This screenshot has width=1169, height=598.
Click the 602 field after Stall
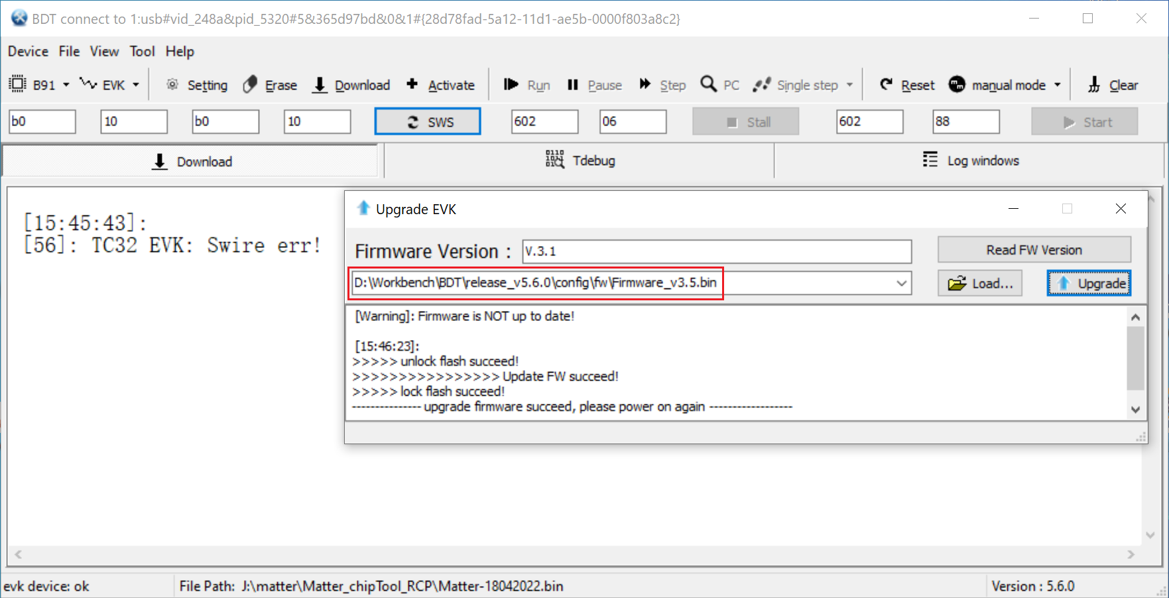click(869, 121)
